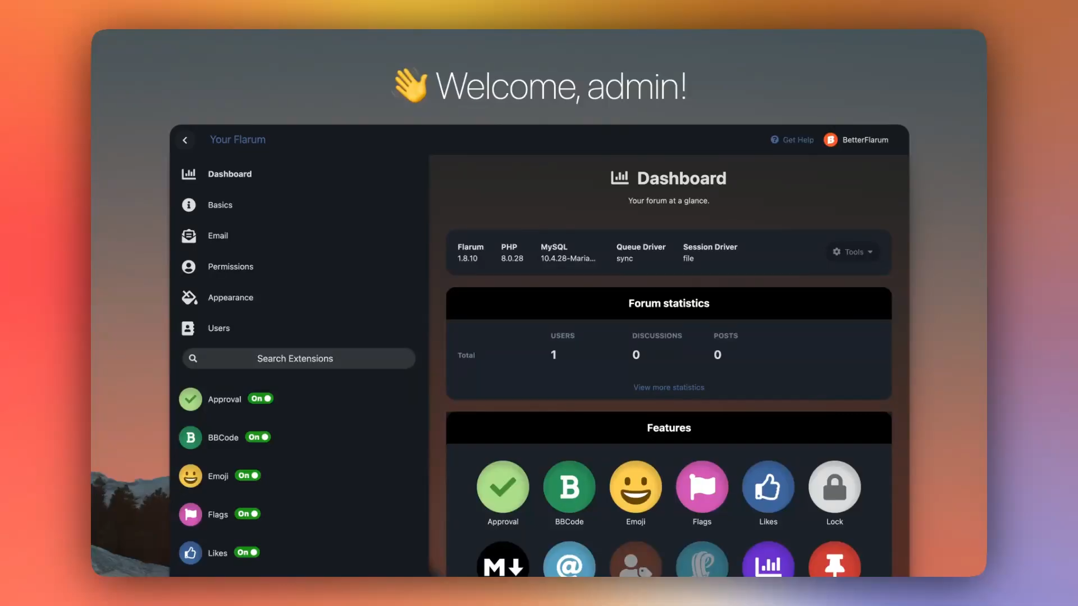1078x606 pixels.
Task: Toggle the Approval extension On switch
Action: [x=261, y=398]
